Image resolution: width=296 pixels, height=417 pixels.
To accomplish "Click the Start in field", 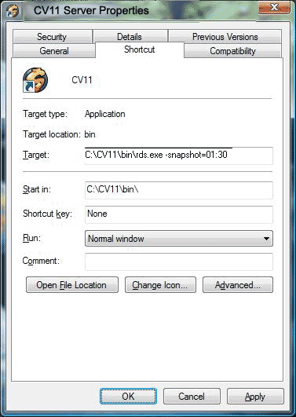I will 179,190.
